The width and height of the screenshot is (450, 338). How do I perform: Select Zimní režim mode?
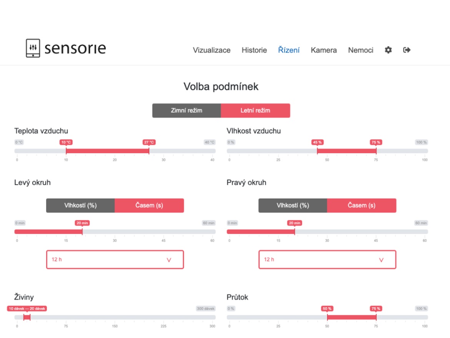[x=187, y=110]
